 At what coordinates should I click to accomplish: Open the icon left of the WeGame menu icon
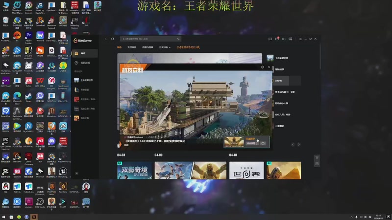tap(290, 39)
